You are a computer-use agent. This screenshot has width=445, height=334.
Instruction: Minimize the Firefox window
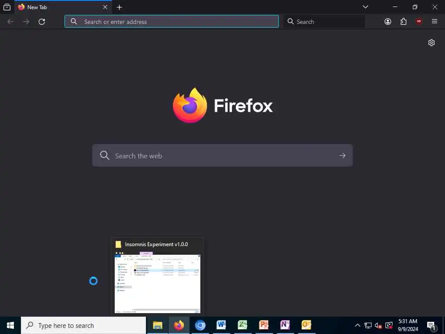click(395, 7)
